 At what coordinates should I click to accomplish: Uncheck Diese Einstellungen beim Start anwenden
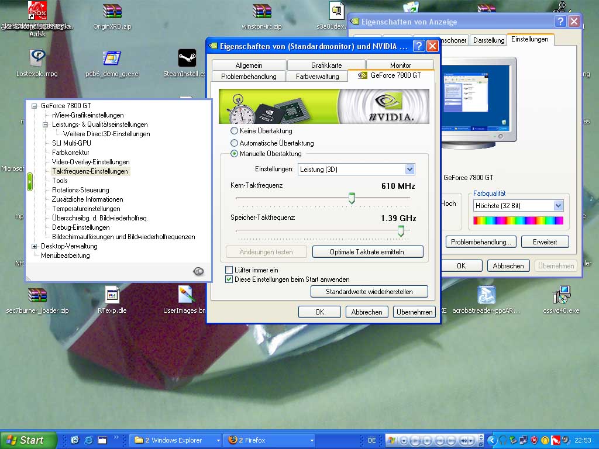229,279
